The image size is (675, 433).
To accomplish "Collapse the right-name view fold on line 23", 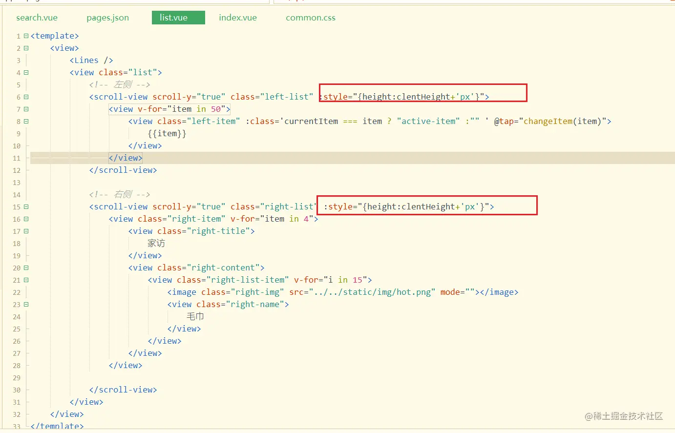I will tap(26, 304).
